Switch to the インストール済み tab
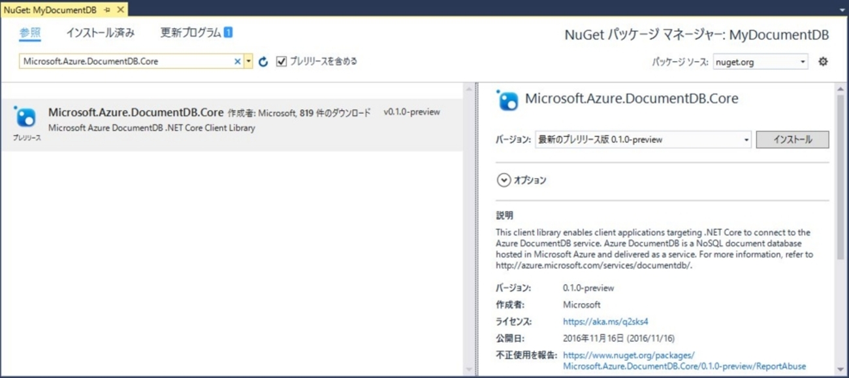This screenshot has width=849, height=378. point(101,33)
